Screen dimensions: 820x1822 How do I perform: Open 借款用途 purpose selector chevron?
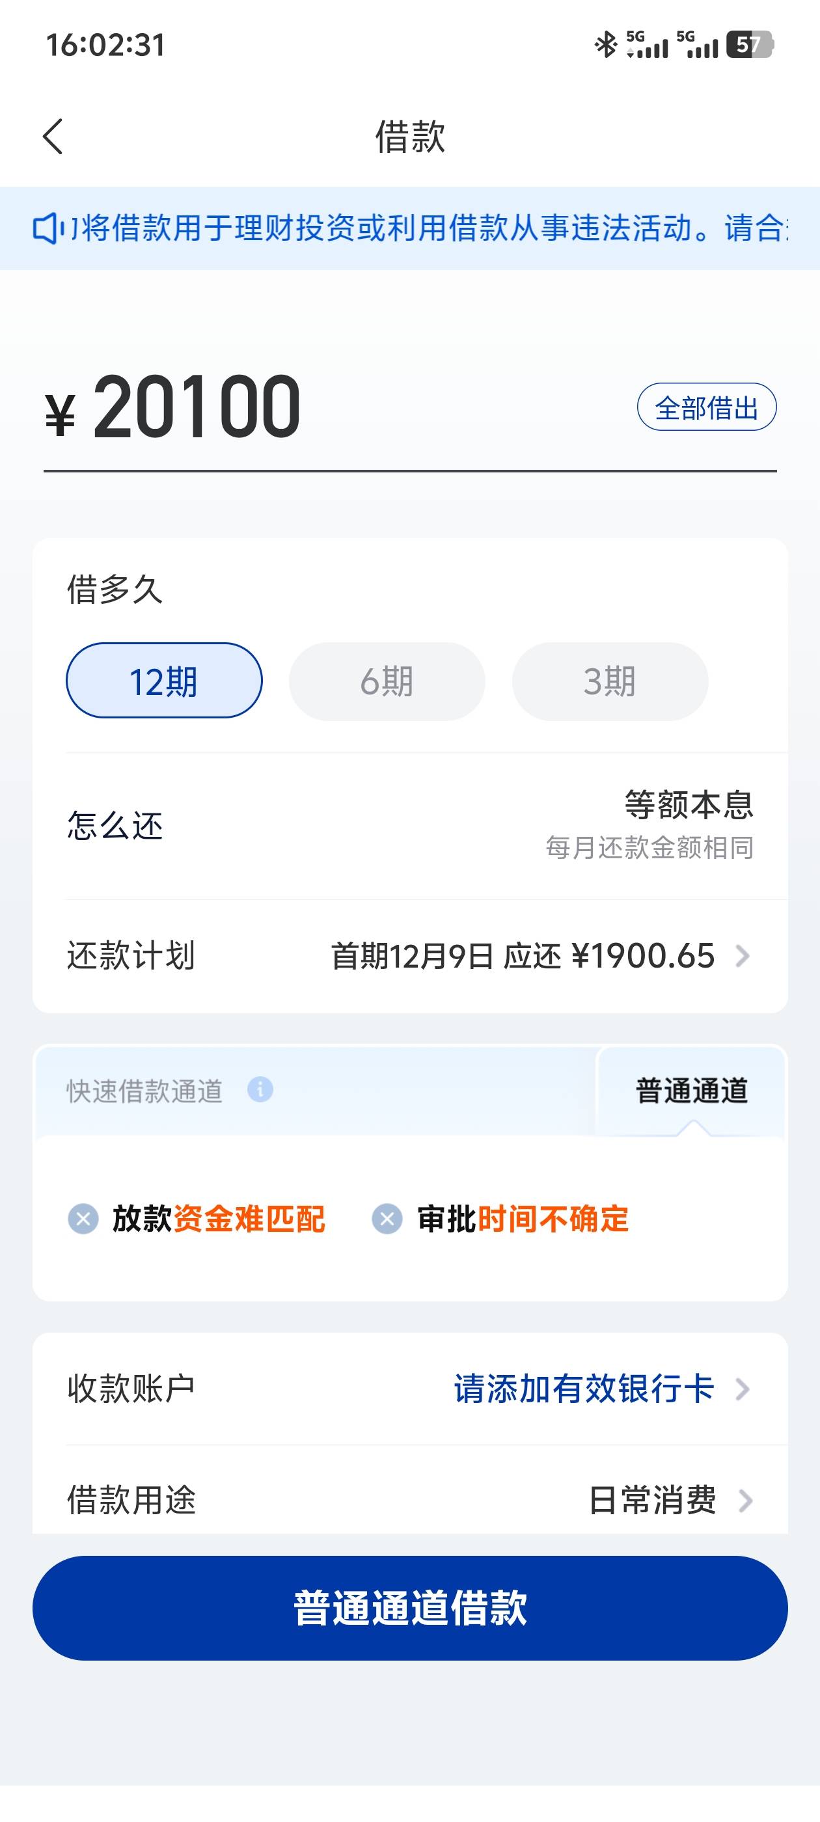click(x=745, y=1499)
